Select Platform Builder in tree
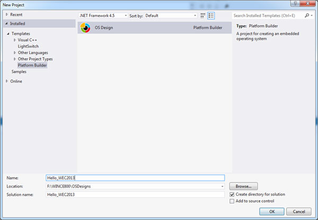 (32, 65)
